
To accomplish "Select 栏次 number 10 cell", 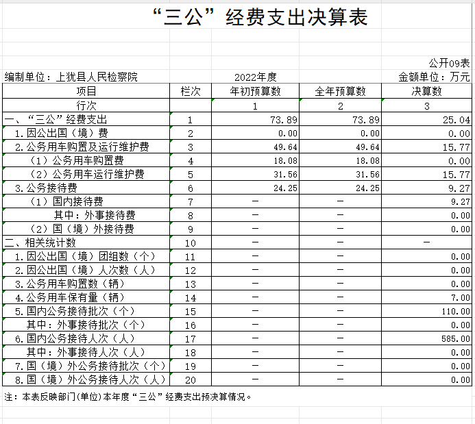I will 191,243.
